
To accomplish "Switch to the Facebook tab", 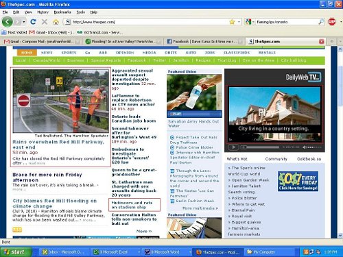I will [x=204, y=41].
